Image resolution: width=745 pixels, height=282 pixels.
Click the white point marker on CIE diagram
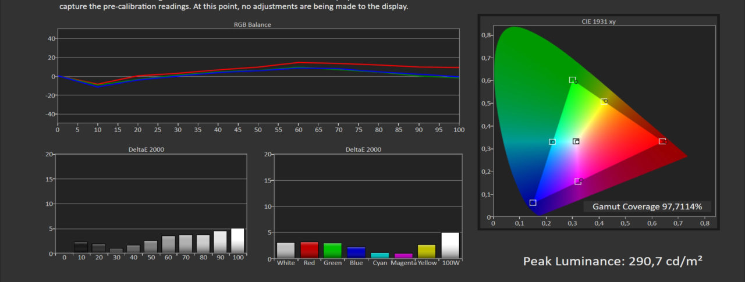tap(576, 141)
